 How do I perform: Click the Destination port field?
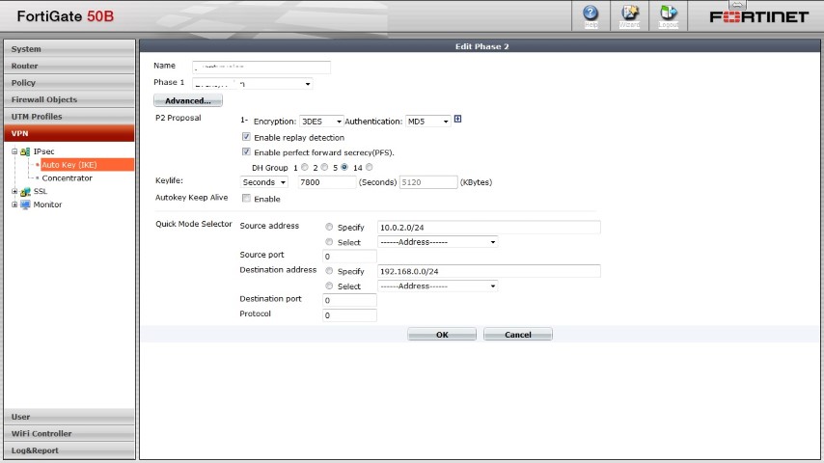coord(349,301)
